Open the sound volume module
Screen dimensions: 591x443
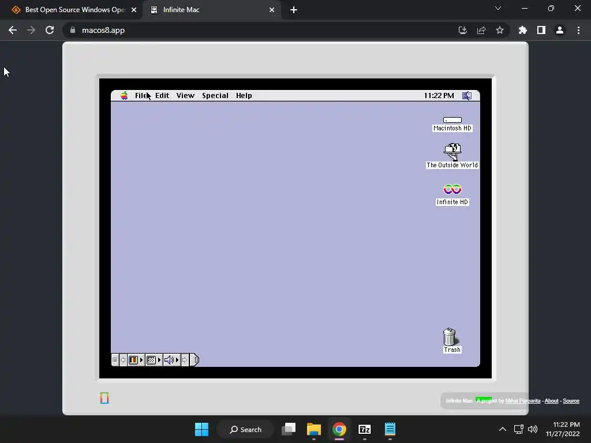(x=171, y=360)
